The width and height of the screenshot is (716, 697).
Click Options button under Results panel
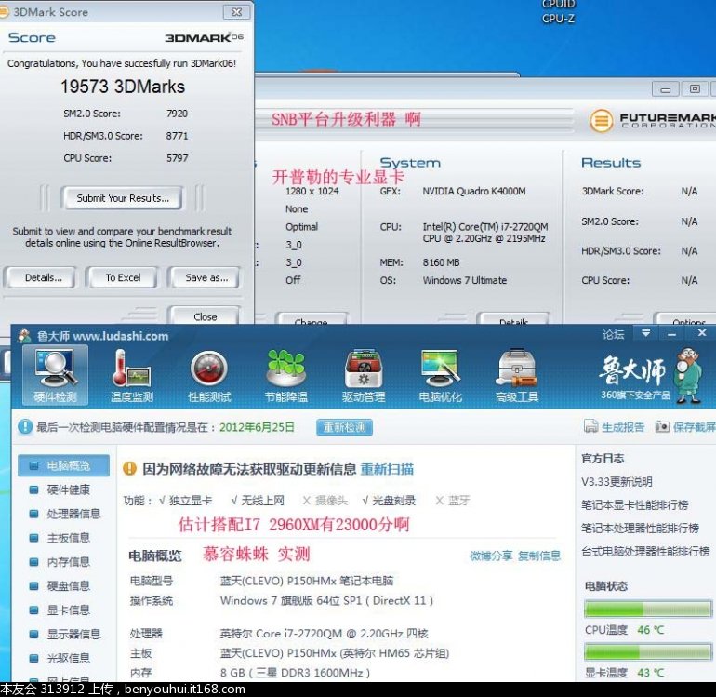tap(688, 319)
